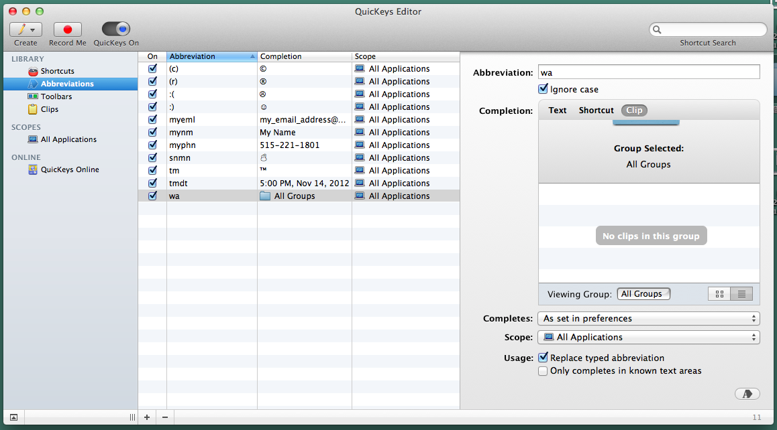This screenshot has width=777, height=430.
Task: Sort by the Completion column header
Action: [304, 56]
